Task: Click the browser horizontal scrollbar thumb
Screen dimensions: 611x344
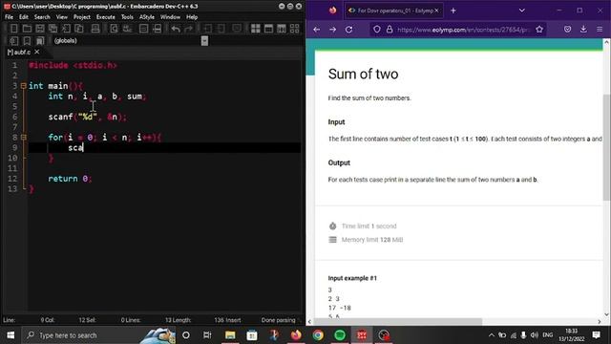Action: click(398, 321)
